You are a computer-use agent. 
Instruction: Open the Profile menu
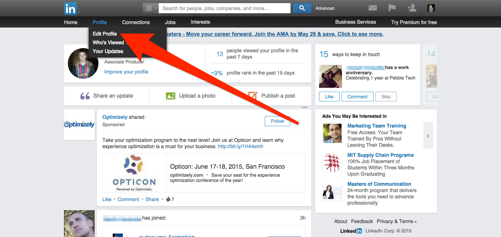[100, 22]
